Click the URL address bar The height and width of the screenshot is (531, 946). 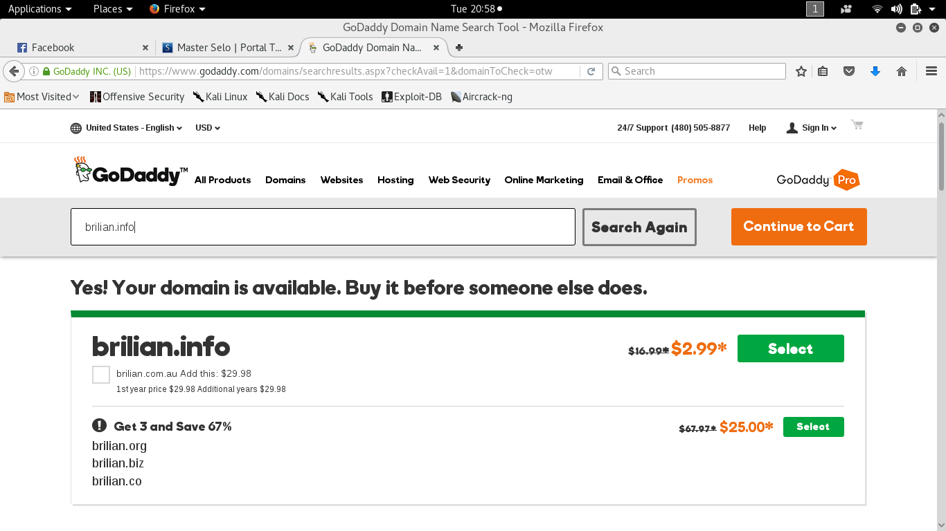(357, 71)
